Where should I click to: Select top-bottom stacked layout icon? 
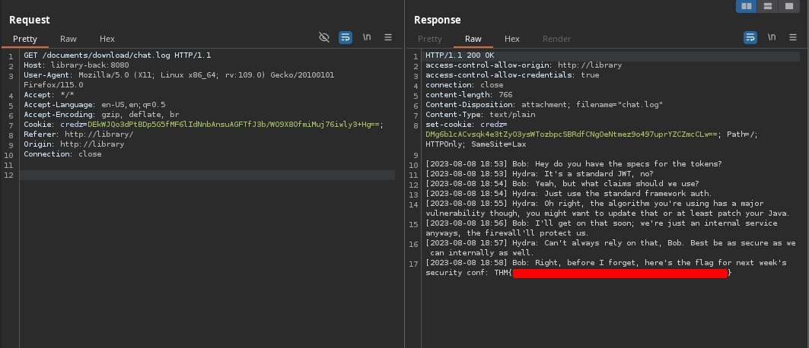pos(769,6)
